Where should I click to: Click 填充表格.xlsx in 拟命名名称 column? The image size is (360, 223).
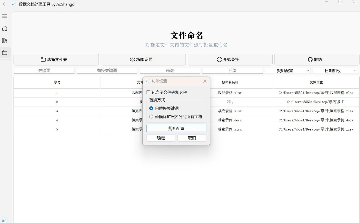point(230,111)
